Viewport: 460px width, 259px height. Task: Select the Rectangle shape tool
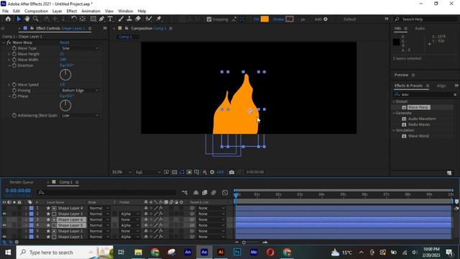[x=93, y=19]
